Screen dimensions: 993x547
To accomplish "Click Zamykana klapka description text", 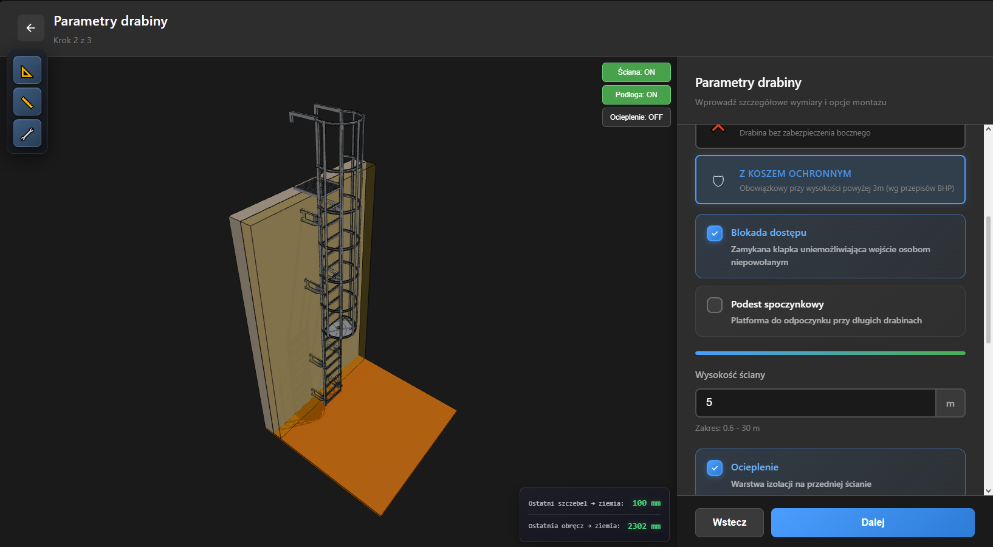I will 830,256.
